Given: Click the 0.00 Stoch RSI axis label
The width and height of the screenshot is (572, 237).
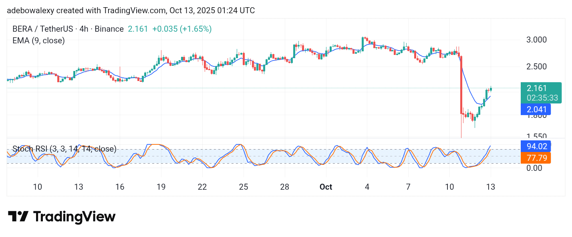Looking at the screenshot, I should 534,168.
